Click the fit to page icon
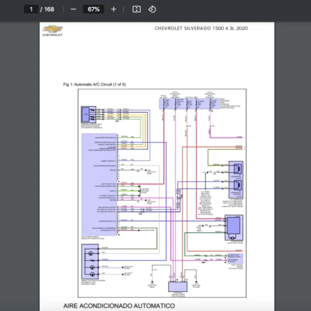Viewport: 311px width, 311px height. (136, 9)
